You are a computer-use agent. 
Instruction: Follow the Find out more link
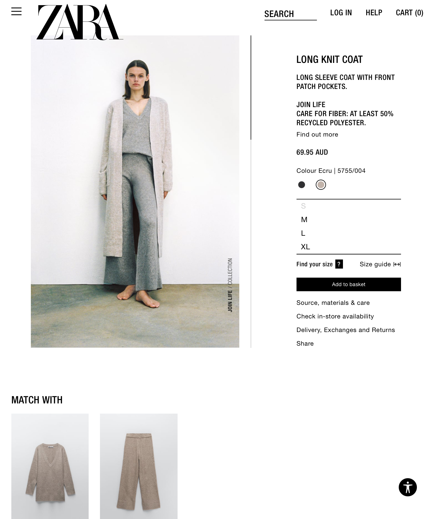click(x=317, y=135)
